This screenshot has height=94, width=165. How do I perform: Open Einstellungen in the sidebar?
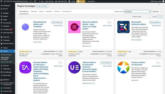tap(7, 72)
